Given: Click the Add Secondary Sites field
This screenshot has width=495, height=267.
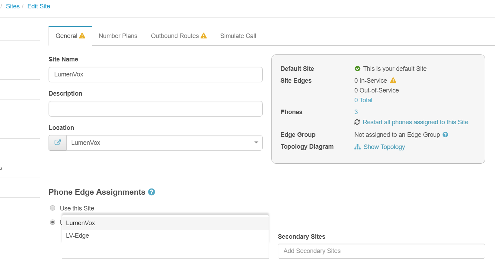Looking at the screenshot, I should 381,251.
